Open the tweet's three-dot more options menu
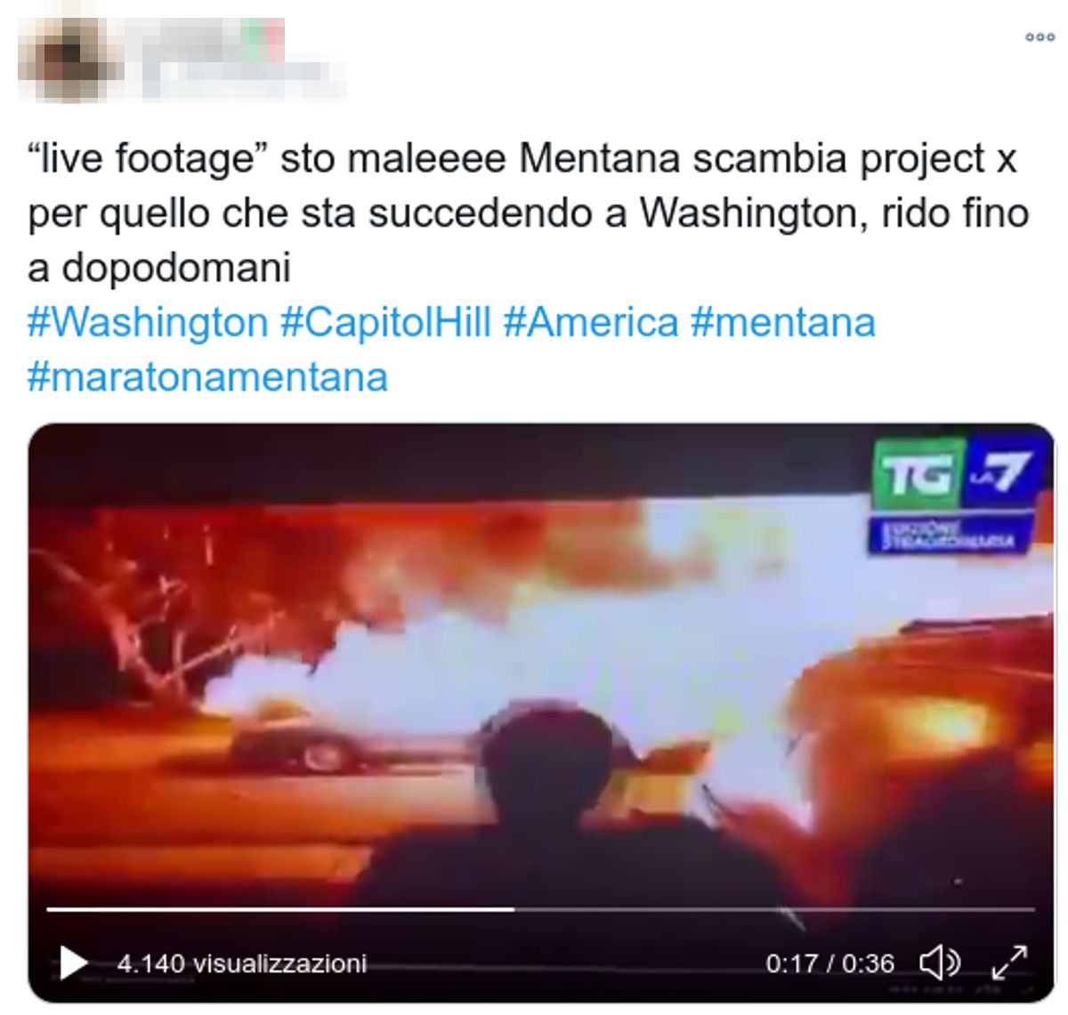This screenshot has height=1015, width=1068. coord(1040,37)
